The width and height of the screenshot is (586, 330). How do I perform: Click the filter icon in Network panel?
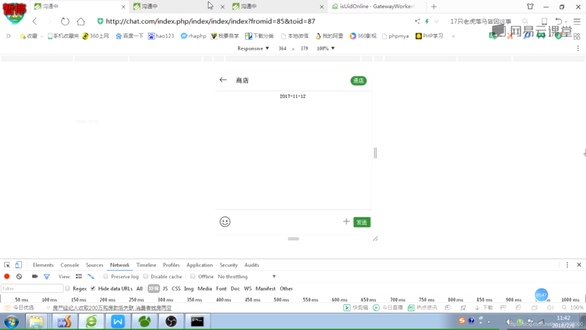point(46,276)
